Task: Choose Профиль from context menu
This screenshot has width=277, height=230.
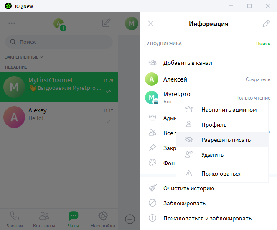Action: tap(222, 125)
